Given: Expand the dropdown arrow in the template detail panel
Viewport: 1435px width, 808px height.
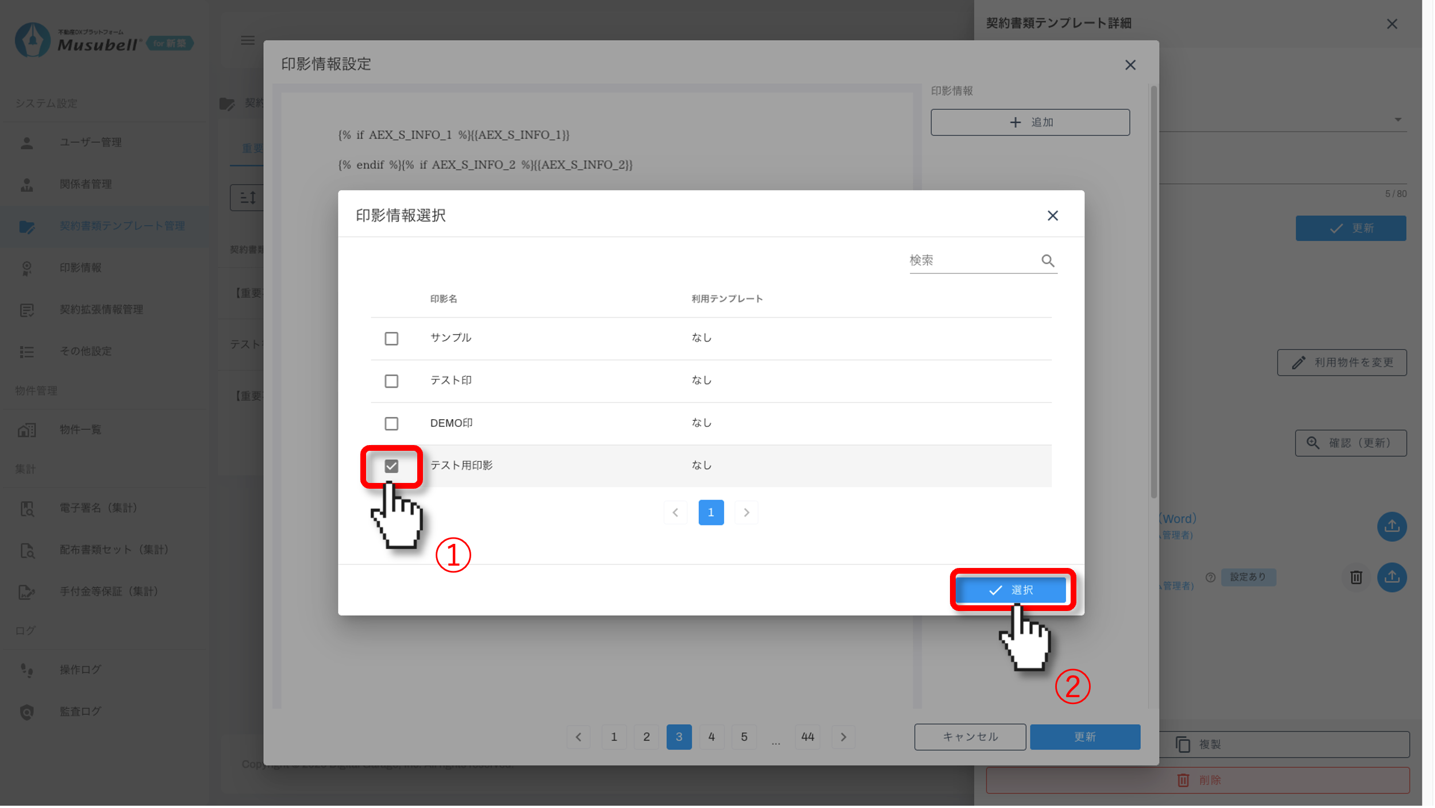Looking at the screenshot, I should (1398, 119).
